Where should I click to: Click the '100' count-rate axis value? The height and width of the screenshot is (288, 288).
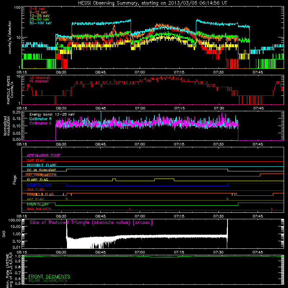tap(17, 8)
